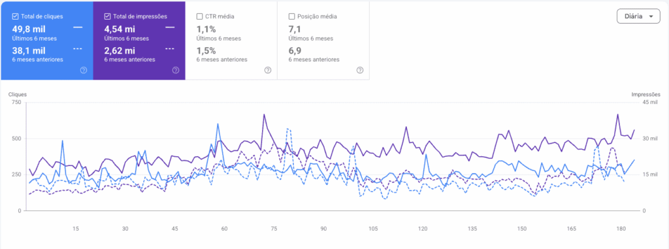Uncheck the Total de cliques checkbox

(x=16, y=16)
